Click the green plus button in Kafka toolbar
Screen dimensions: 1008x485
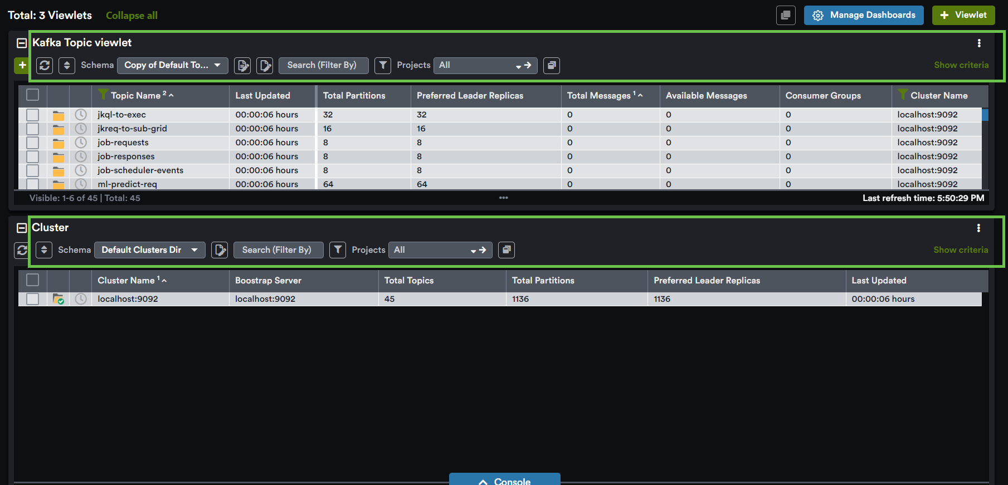(x=22, y=65)
